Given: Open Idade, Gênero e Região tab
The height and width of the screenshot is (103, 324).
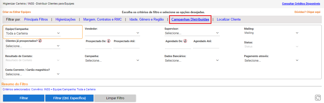Looking at the screenshot, I should pyautogui.click(x=146, y=19).
